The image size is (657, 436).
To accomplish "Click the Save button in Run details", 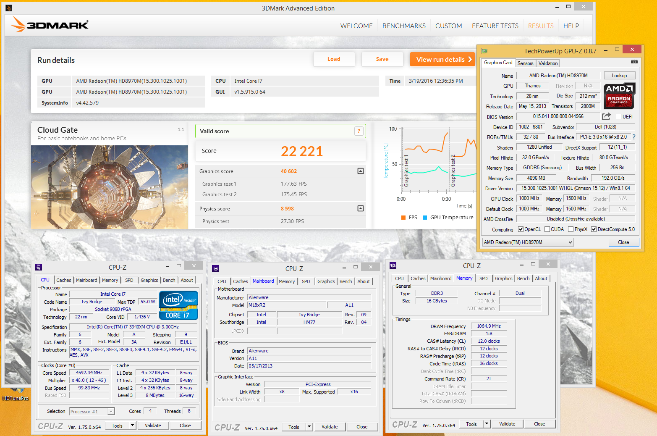I will pos(382,59).
